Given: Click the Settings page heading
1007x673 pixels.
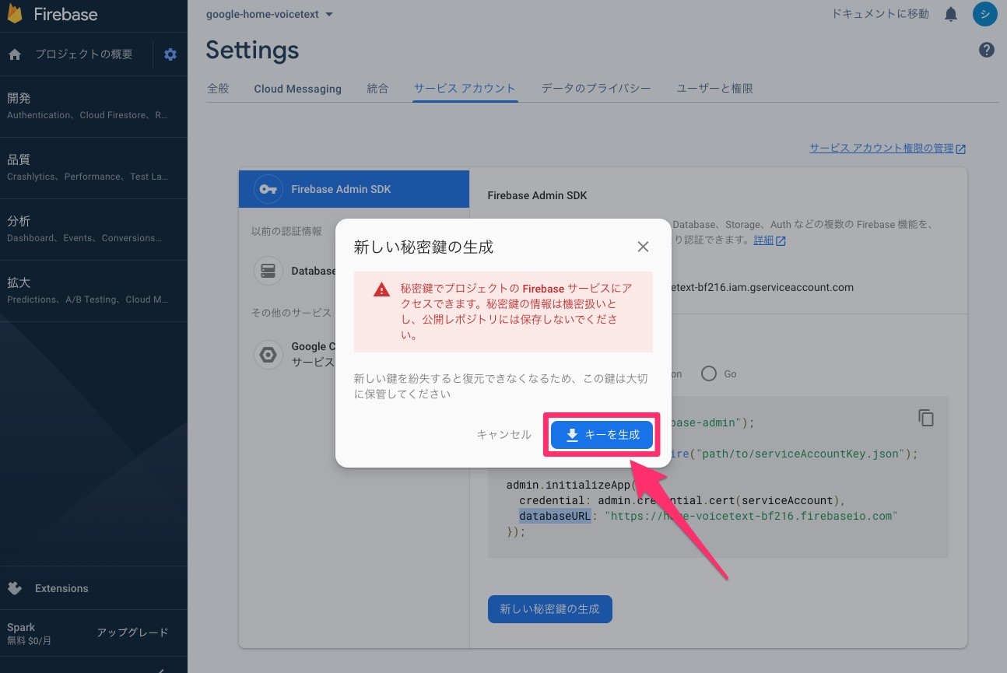Looking at the screenshot, I should [x=252, y=50].
